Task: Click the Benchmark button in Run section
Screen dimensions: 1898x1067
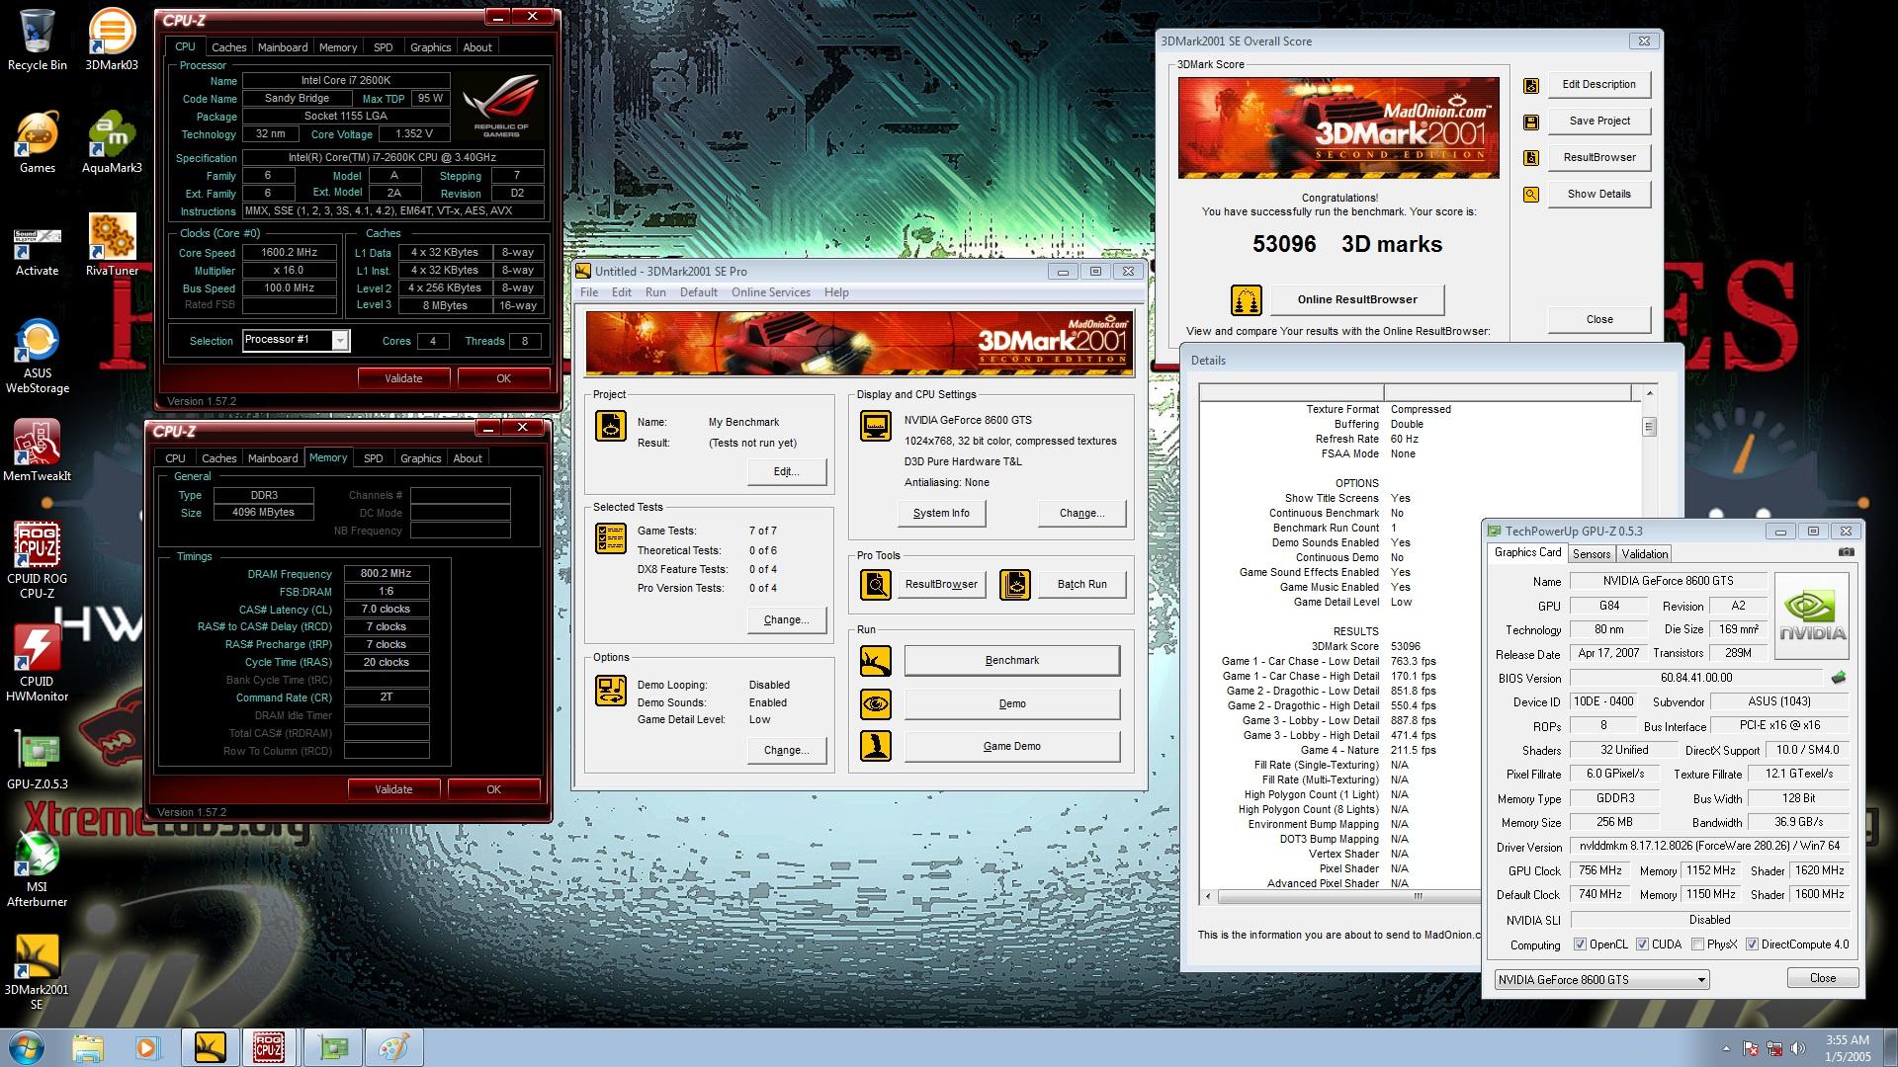Action: [x=1012, y=661]
